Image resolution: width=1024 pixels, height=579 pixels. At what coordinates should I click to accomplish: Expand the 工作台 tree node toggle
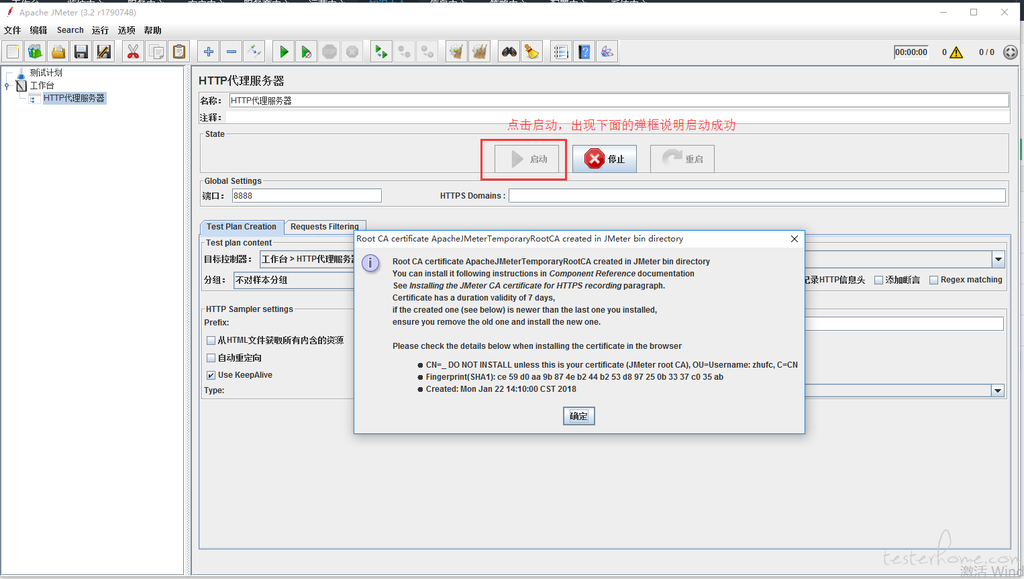click(7, 86)
